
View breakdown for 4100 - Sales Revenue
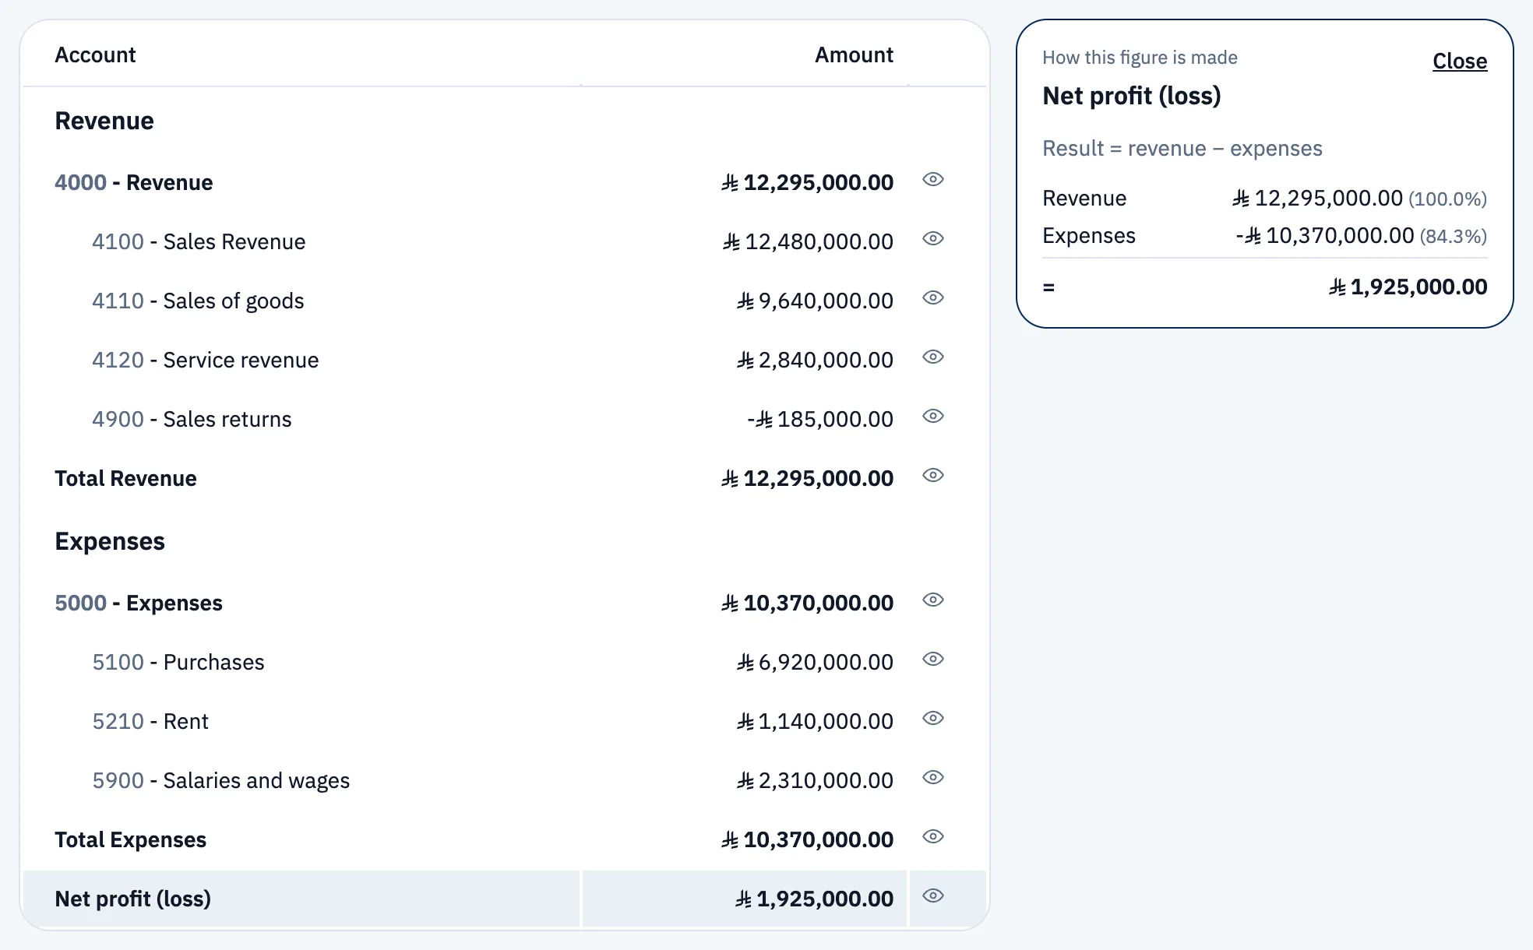pyautogui.click(x=932, y=239)
